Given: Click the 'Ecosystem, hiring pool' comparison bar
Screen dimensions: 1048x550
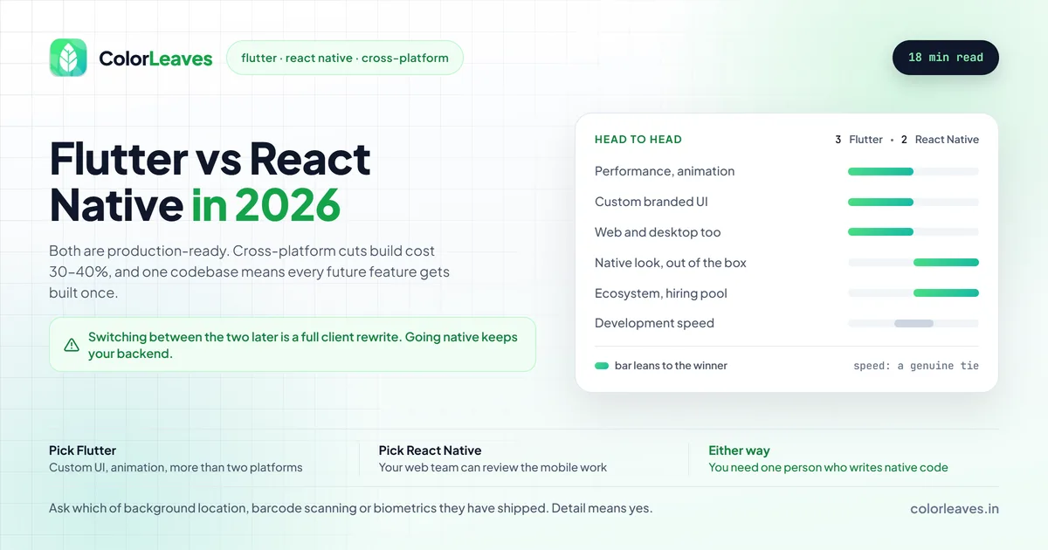Looking at the screenshot, I should click(x=914, y=293).
